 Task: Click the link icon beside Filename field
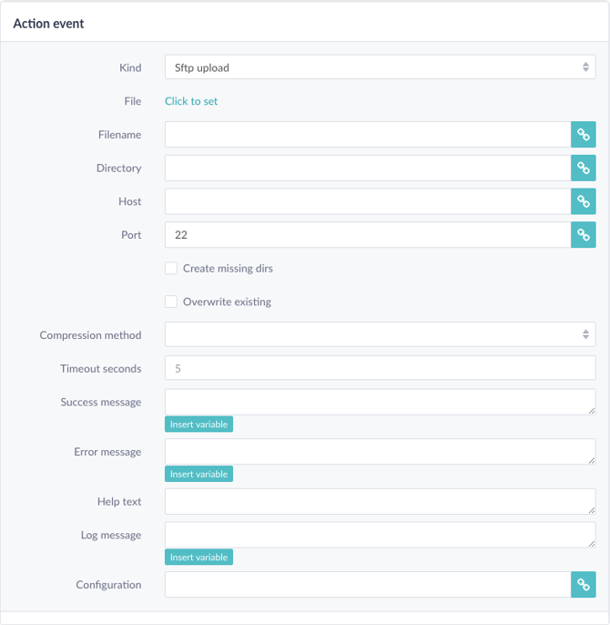[584, 135]
